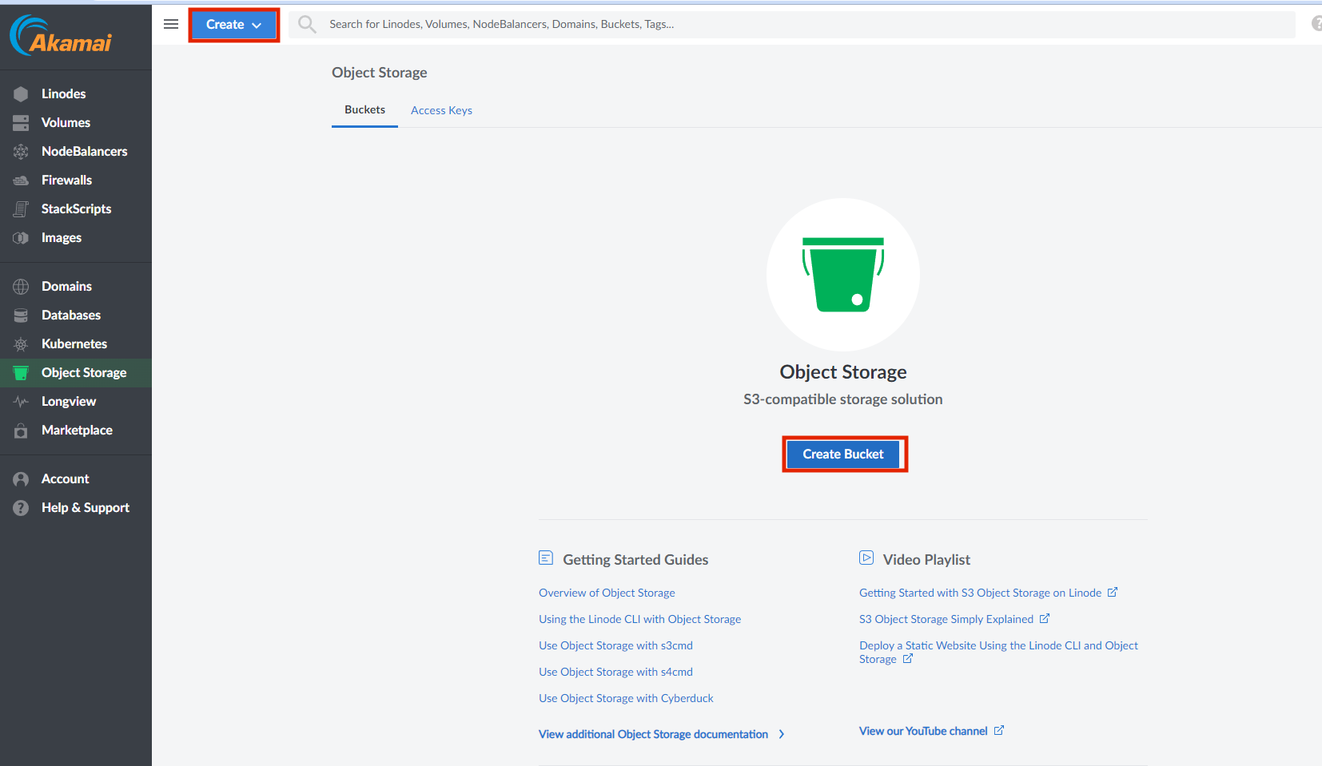Click the Object Storage page heading breadcrumb
Viewport: 1322px width, 766px height.
click(x=380, y=73)
